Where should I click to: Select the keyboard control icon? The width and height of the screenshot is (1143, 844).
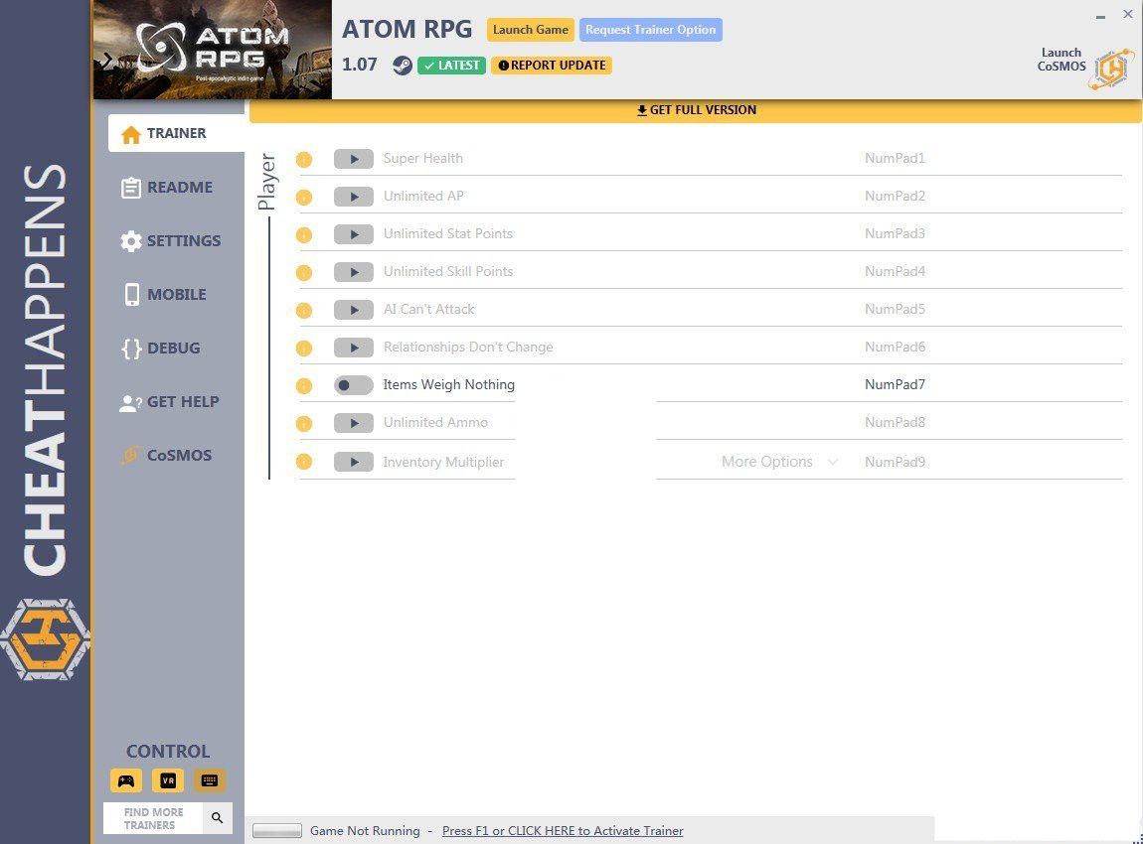click(x=209, y=780)
